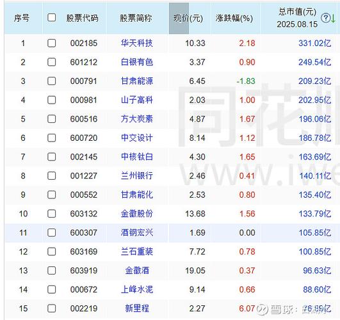340x320 pixels.
Task: Sort by the 涨跌幅(%) column header
Action: tap(234, 18)
